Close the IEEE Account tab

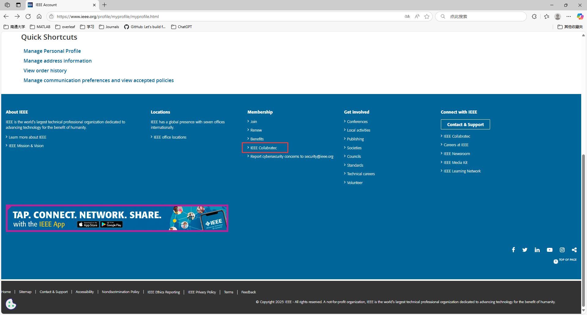coord(94,5)
